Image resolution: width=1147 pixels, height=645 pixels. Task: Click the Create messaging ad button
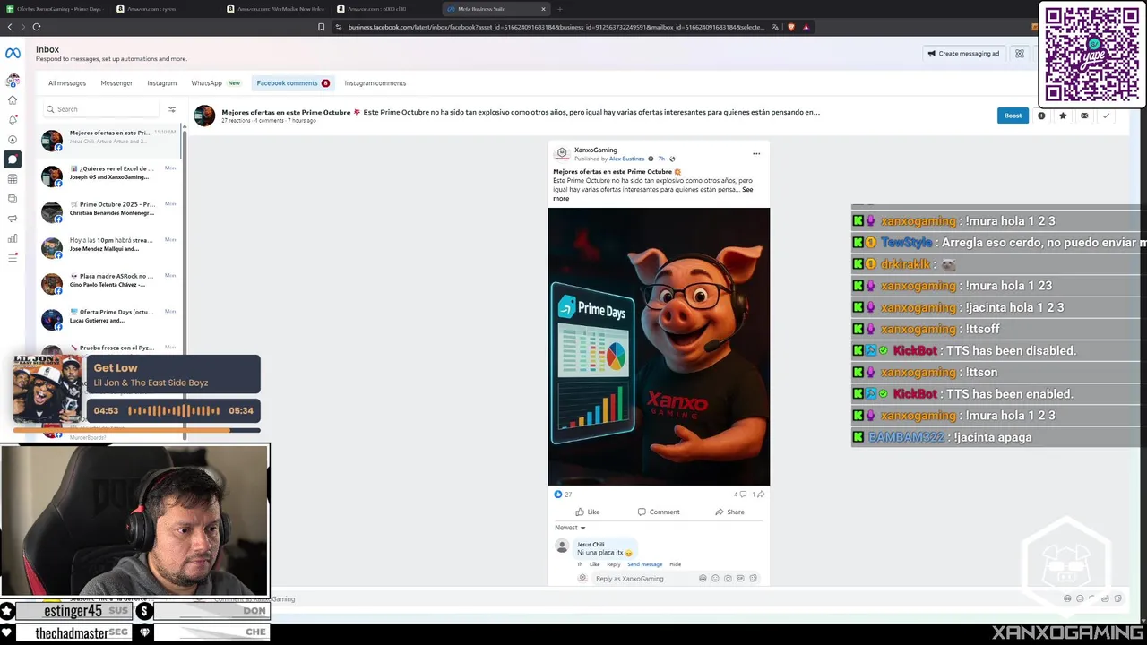pyautogui.click(x=963, y=54)
